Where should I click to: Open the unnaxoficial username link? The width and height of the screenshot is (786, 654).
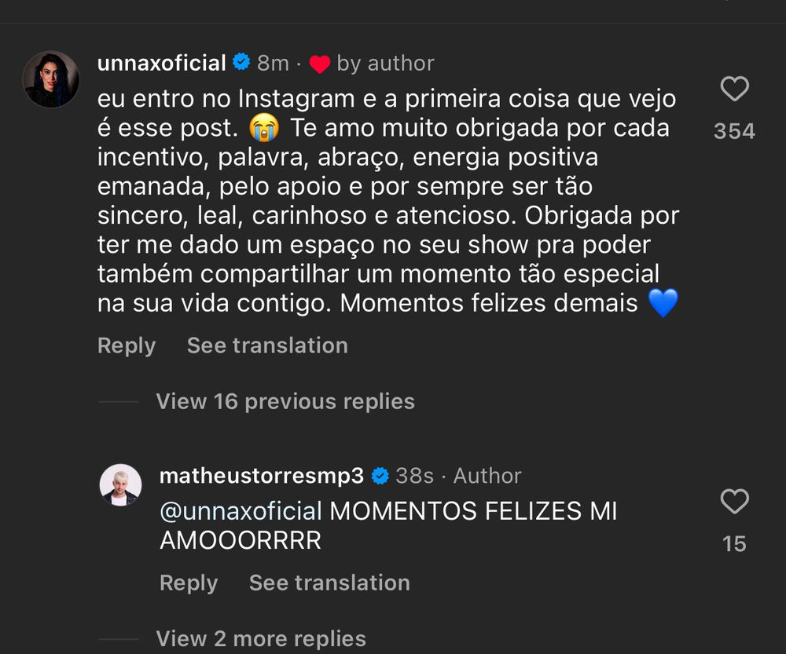tap(161, 63)
